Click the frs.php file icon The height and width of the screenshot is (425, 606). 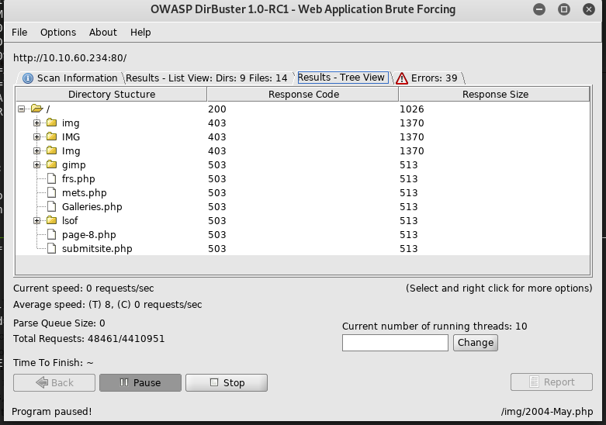[x=52, y=179]
